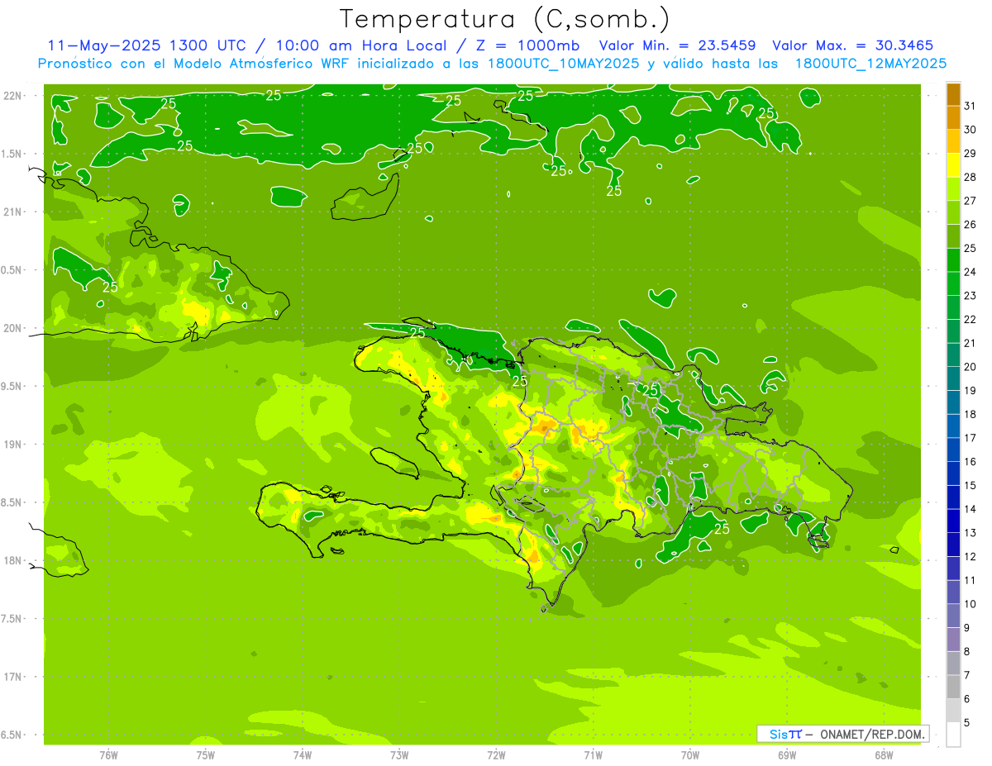Click the colorbar label "20"

971,367
